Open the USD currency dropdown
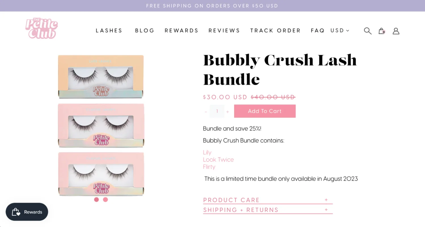The width and height of the screenshot is (425, 227). coord(340,31)
